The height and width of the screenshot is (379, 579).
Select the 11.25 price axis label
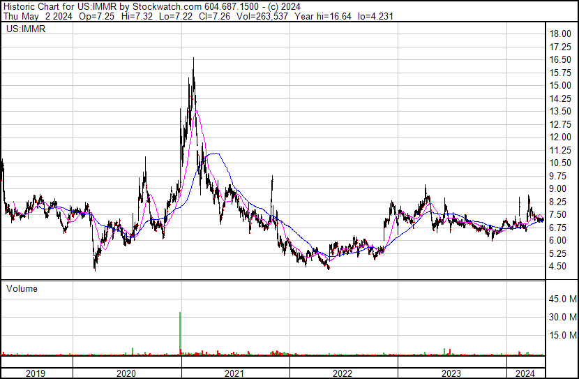[x=560, y=150]
